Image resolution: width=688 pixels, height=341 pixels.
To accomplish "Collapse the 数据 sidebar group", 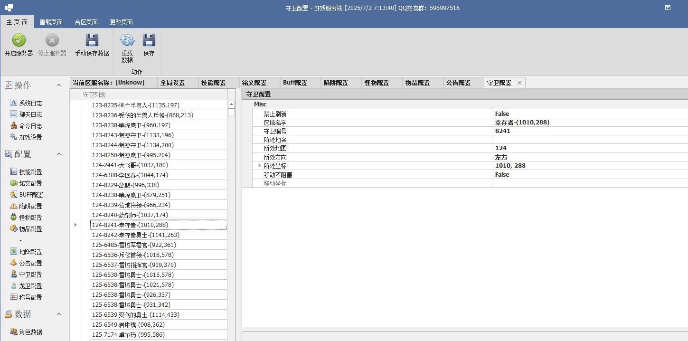I will coord(59,314).
